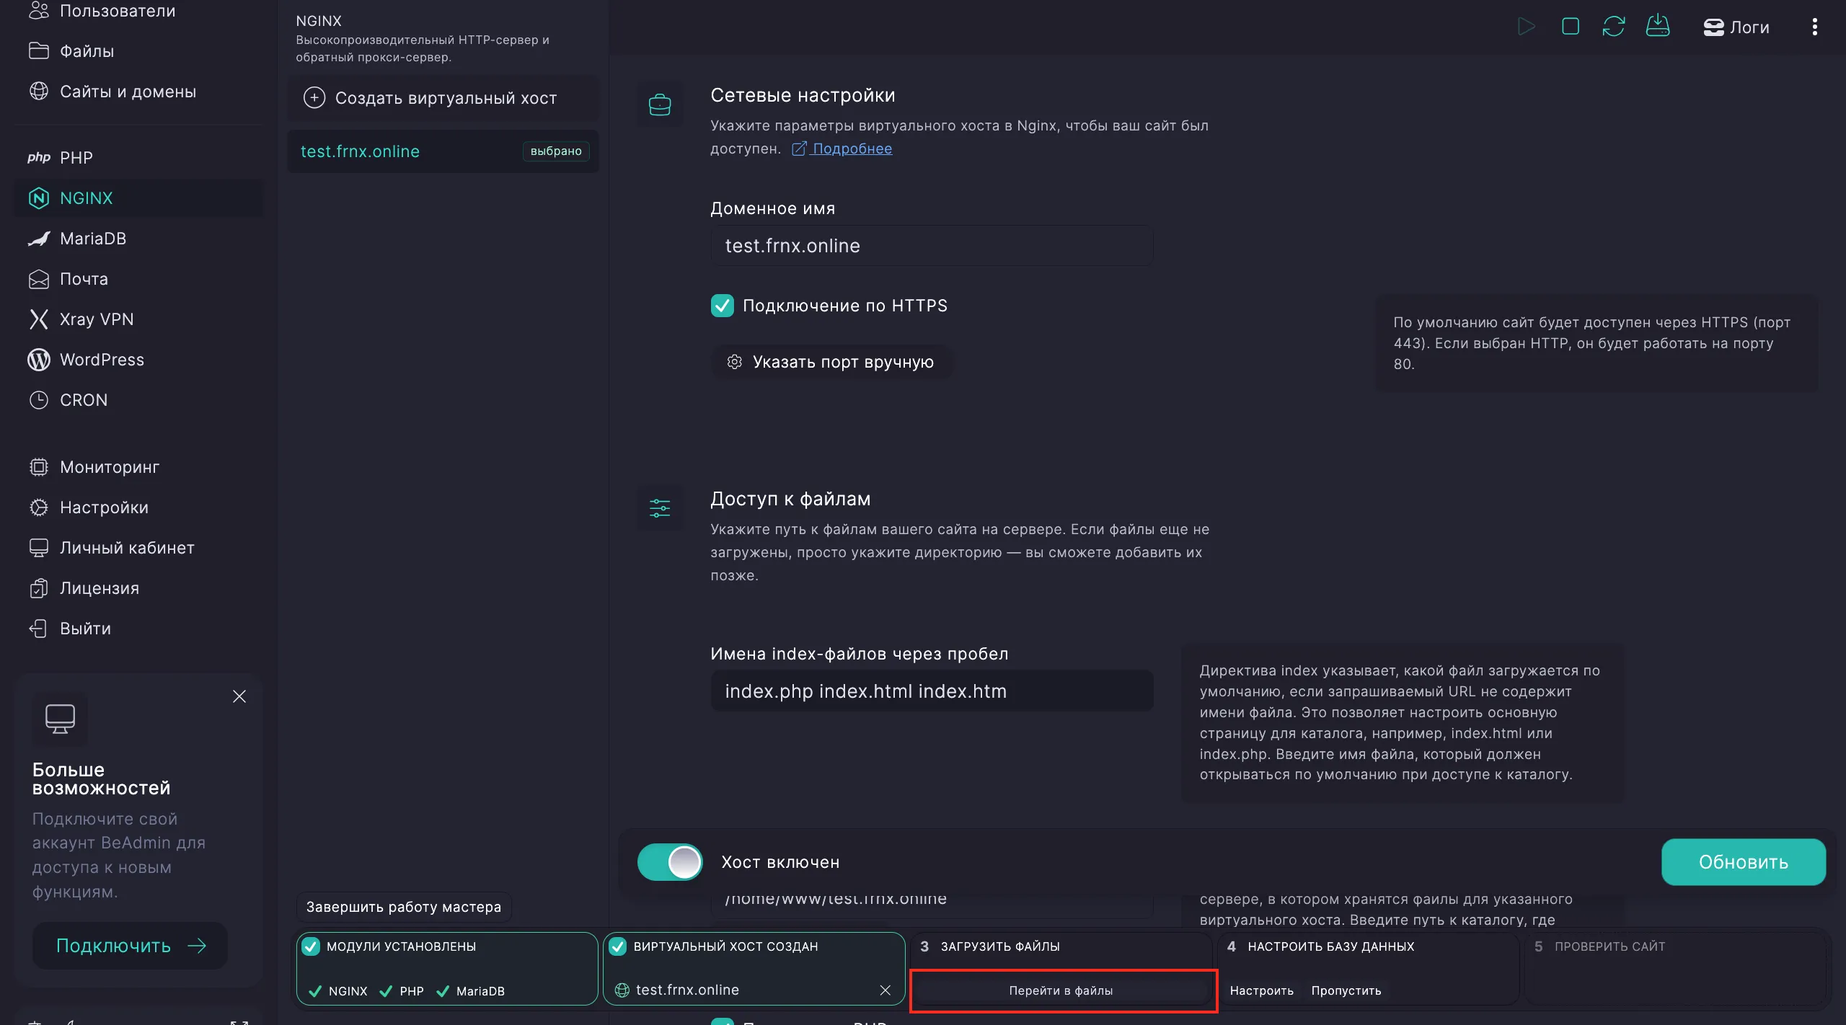Viewport: 1846px width, 1025px height.
Task: Click the plus icon to create virtual host
Action: click(314, 98)
